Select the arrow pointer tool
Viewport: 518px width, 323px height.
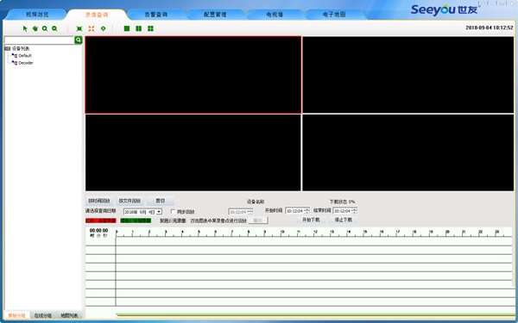25,29
